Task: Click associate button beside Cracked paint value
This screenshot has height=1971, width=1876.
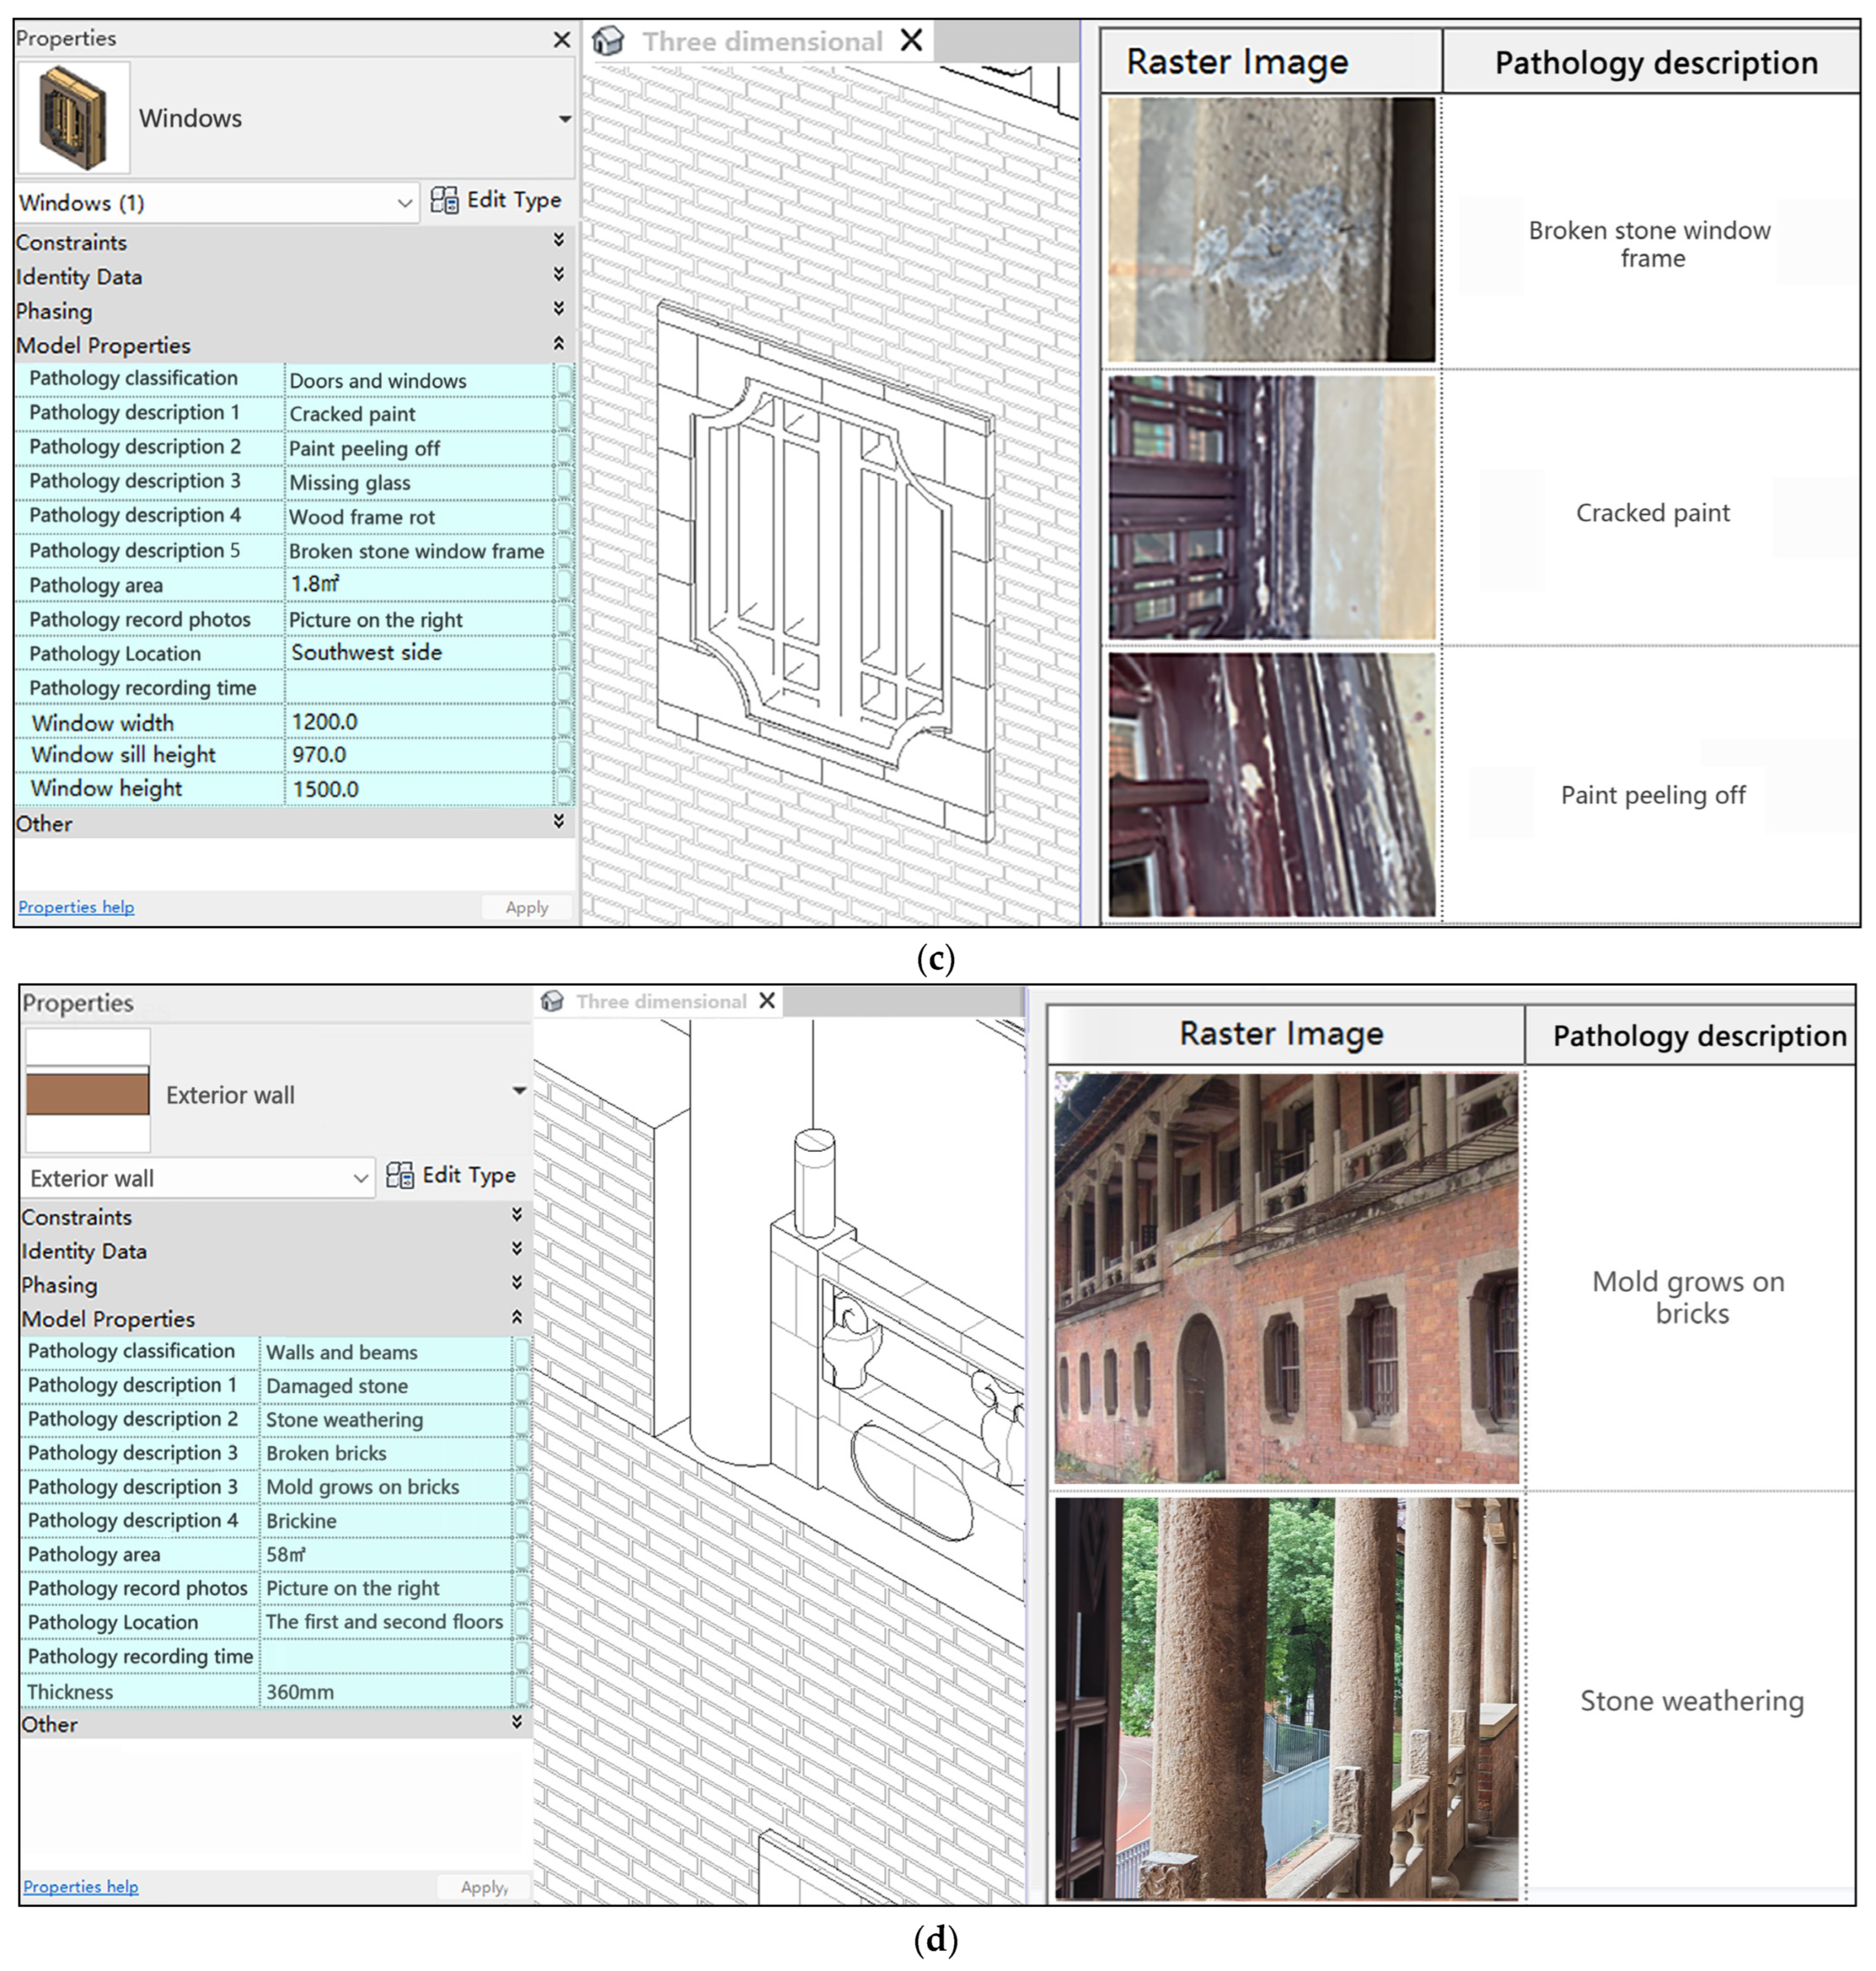Action: tap(564, 413)
